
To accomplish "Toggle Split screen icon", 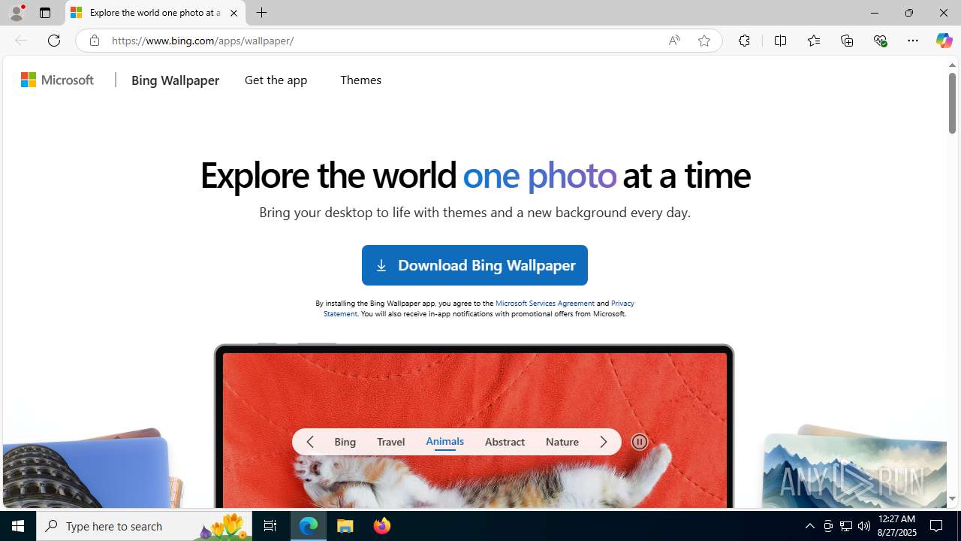I will click(x=780, y=41).
